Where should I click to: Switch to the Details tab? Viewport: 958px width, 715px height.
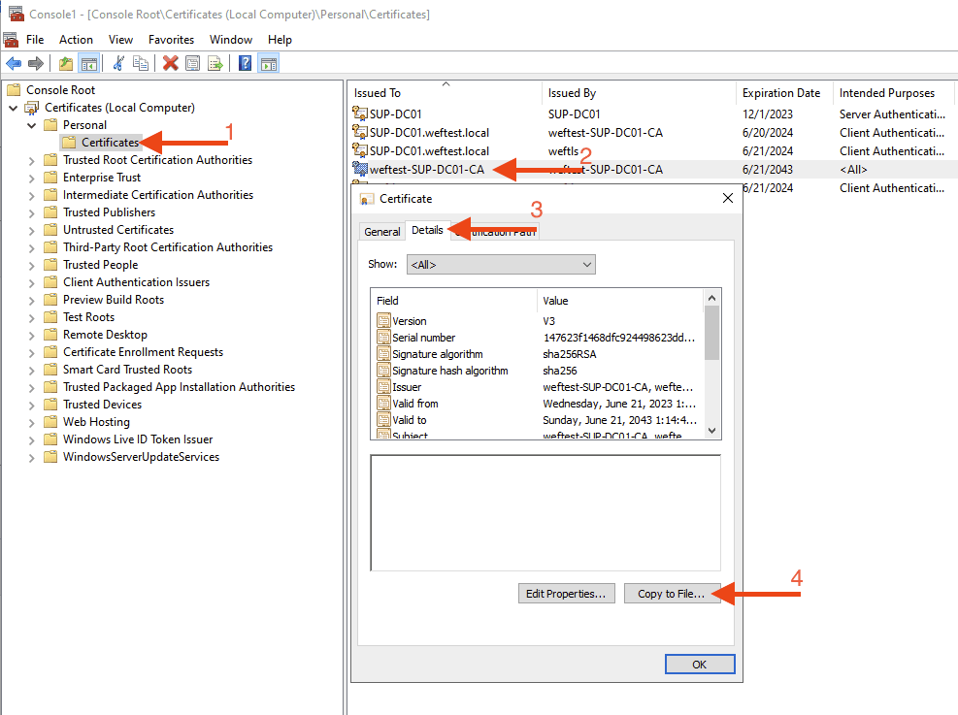pyautogui.click(x=427, y=230)
